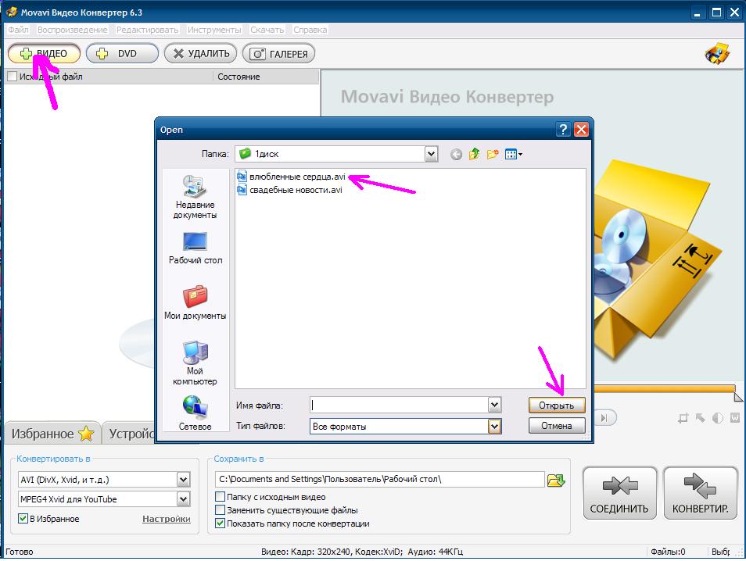Select file влюбленные сердца.avi
The image size is (746, 561).
pyautogui.click(x=297, y=177)
